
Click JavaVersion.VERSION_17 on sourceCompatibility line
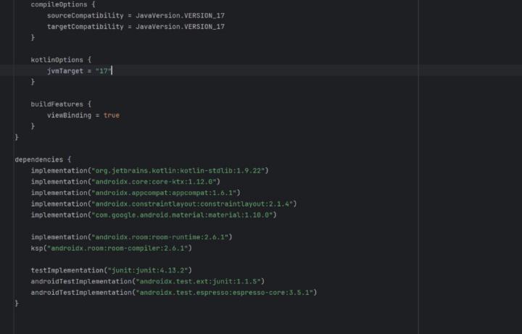[180, 15]
